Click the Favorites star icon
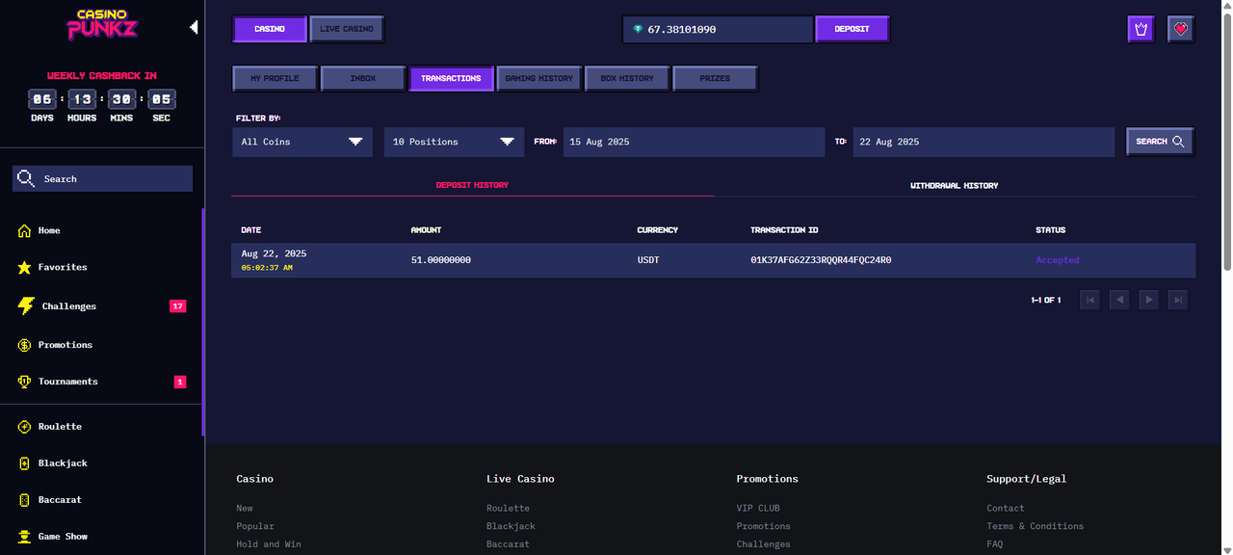Viewport: 1233px width, 555px height. 25,267
